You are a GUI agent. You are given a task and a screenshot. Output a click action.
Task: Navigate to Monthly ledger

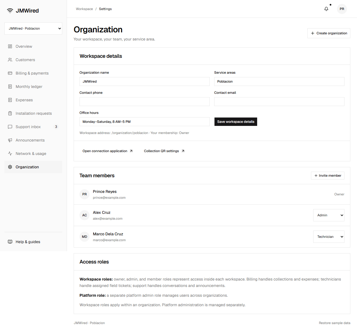pyautogui.click(x=33, y=87)
